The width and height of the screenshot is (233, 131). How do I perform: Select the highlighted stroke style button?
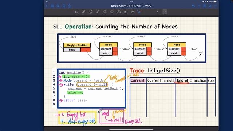[165, 12]
